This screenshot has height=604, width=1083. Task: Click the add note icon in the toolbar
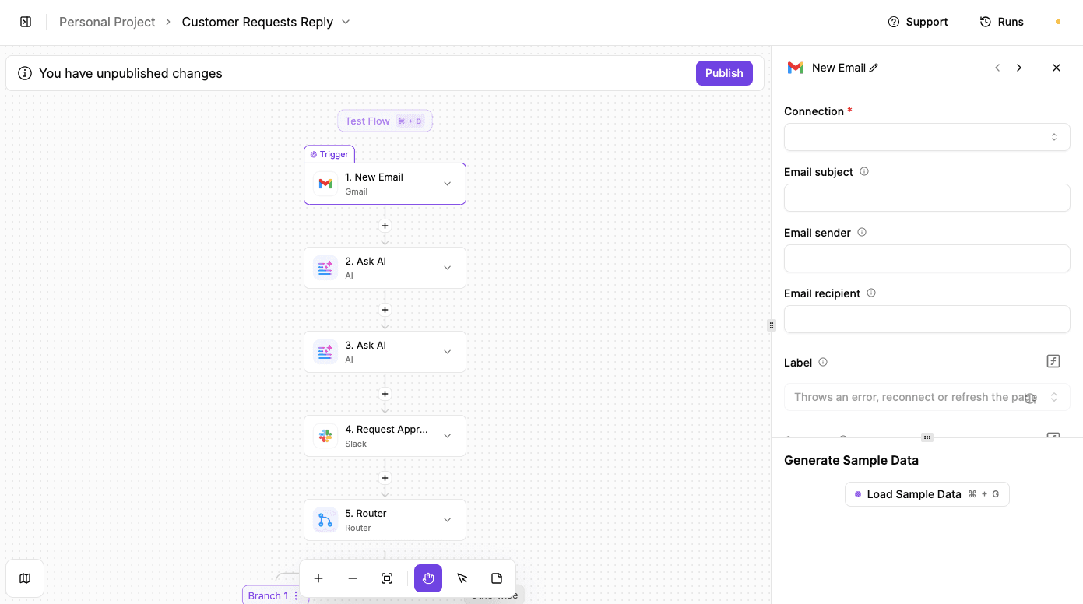(x=497, y=578)
